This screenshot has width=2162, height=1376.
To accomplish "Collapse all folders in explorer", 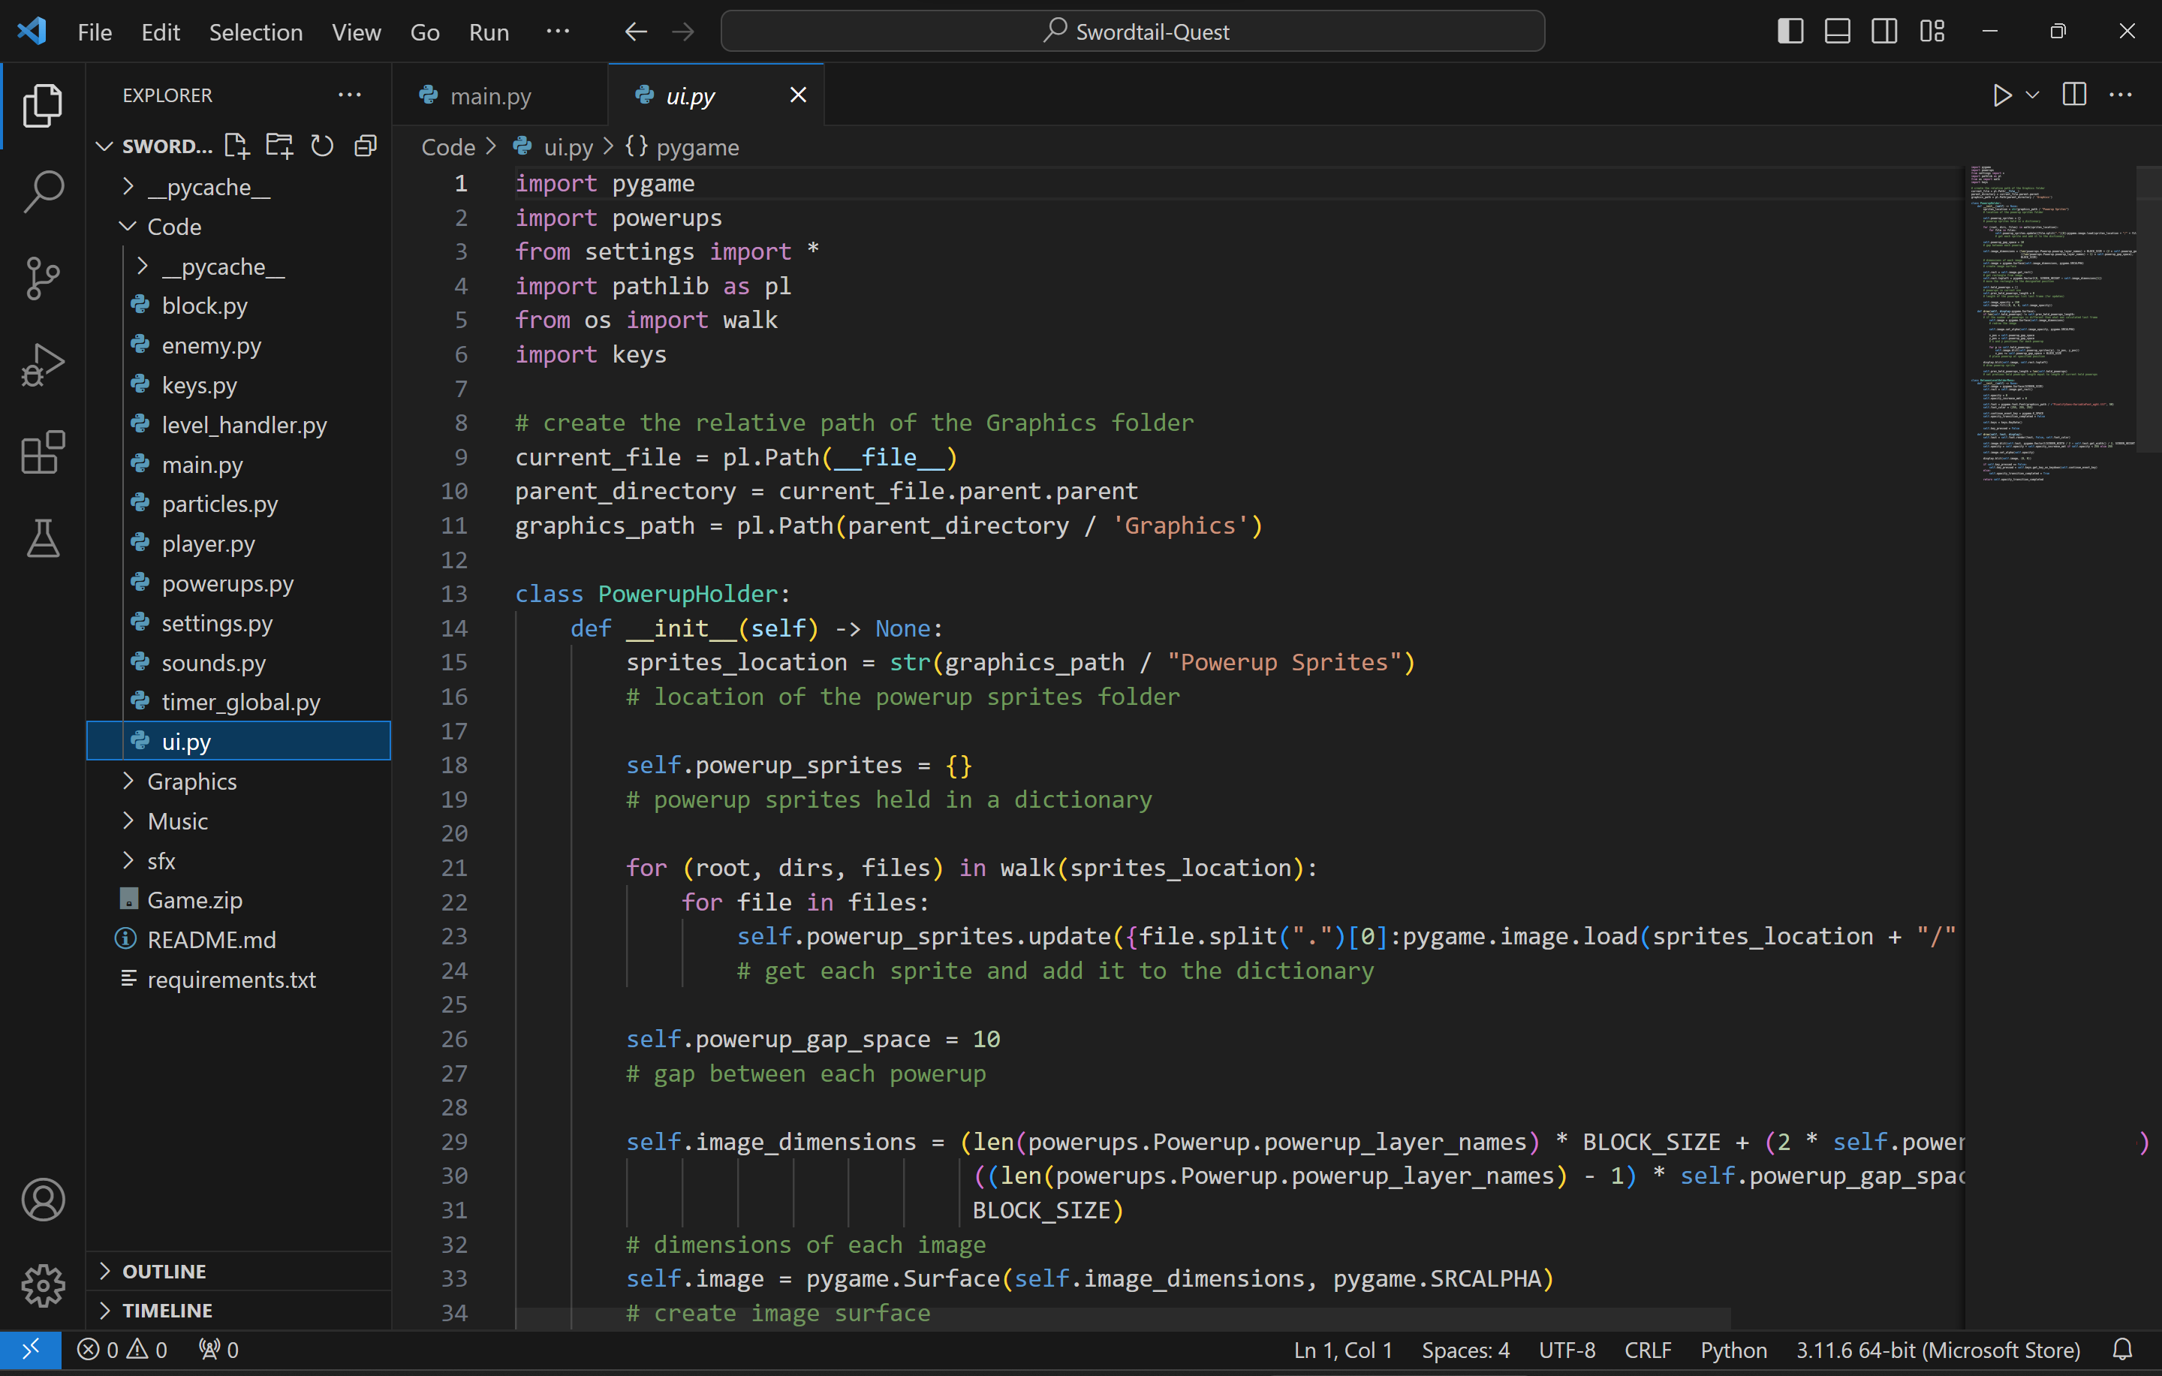I will (366, 146).
